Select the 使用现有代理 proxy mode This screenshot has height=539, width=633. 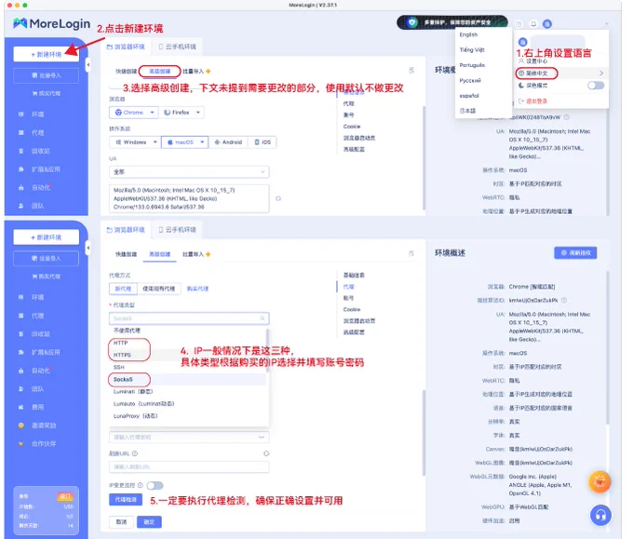click(x=158, y=289)
